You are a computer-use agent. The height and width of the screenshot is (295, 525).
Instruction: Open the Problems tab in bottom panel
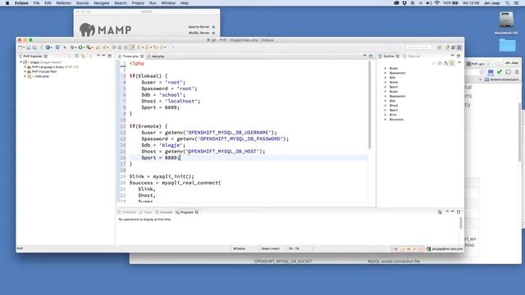(127, 212)
